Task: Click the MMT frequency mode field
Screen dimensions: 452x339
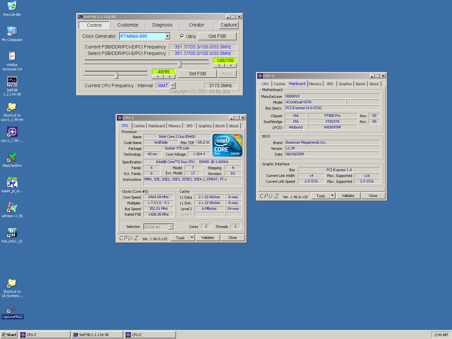Action: [163, 86]
